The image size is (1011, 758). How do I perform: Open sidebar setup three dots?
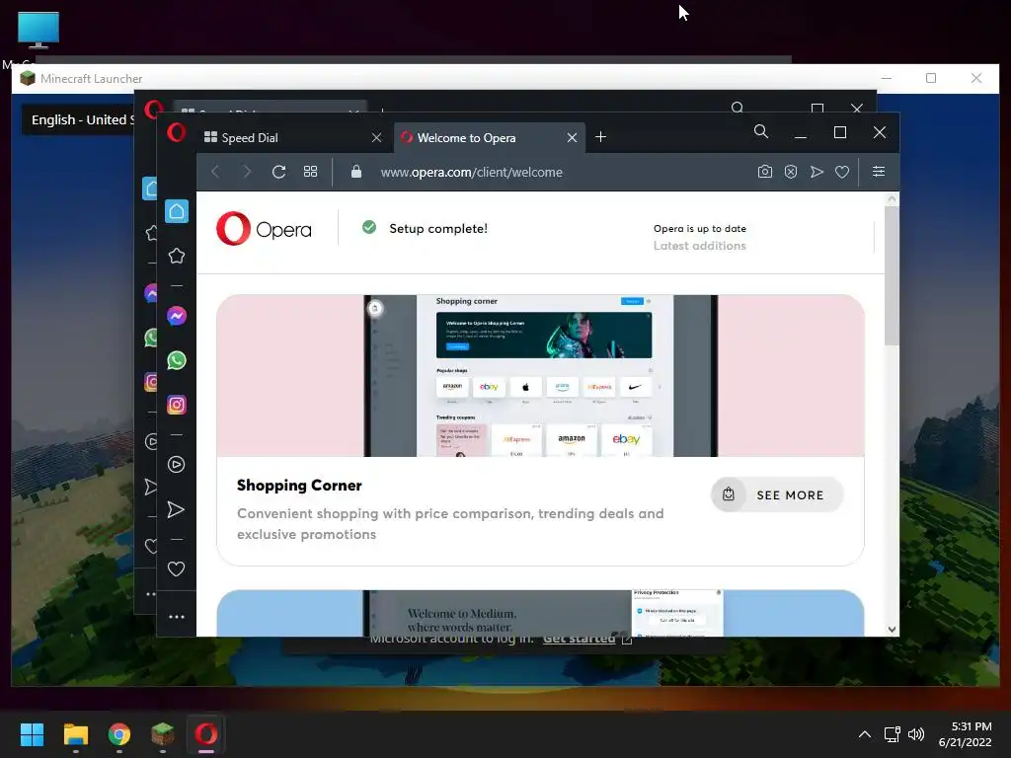point(177,617)
